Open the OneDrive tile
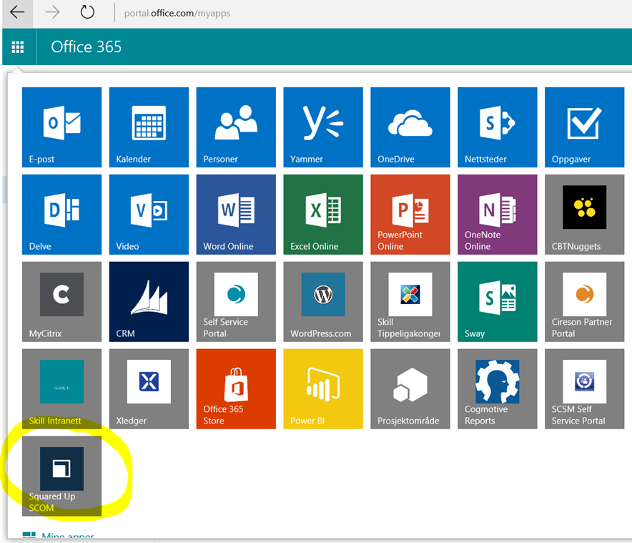632x543 pixels. click(x=410, y=127)
